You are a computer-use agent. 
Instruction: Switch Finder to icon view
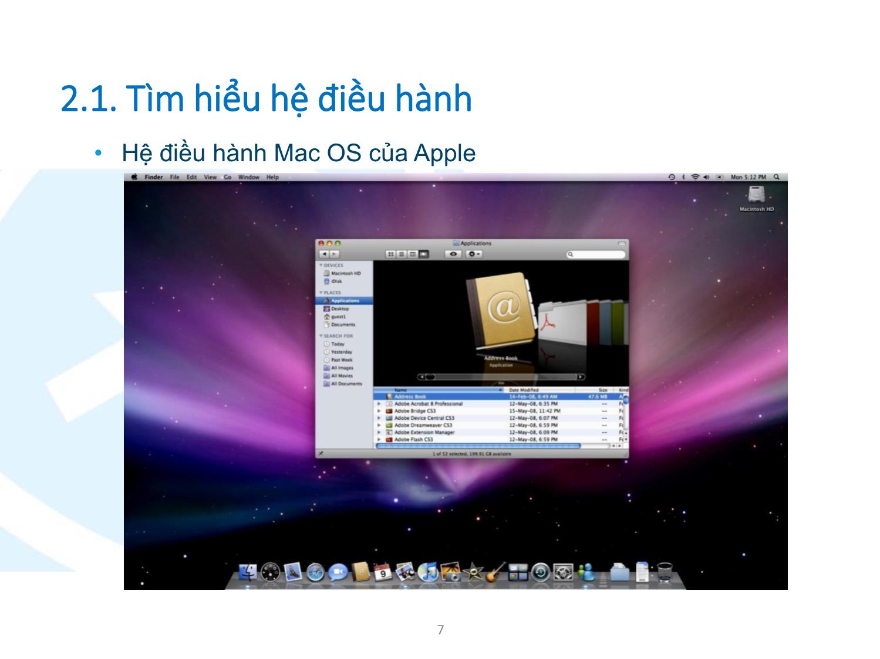[390, 254]
